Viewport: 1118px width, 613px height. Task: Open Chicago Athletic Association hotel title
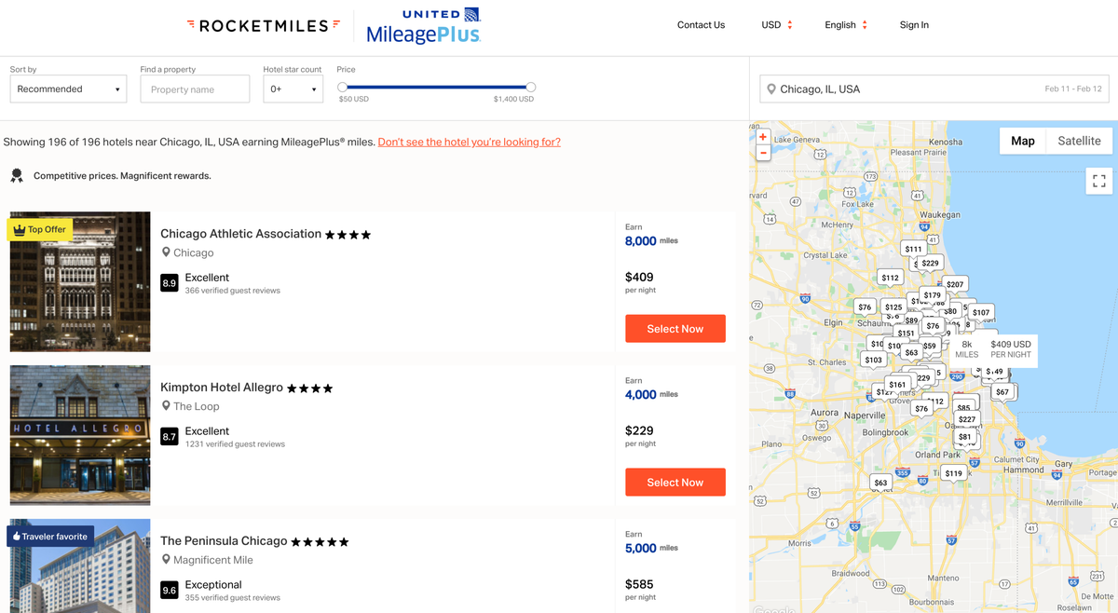[240, 234]
